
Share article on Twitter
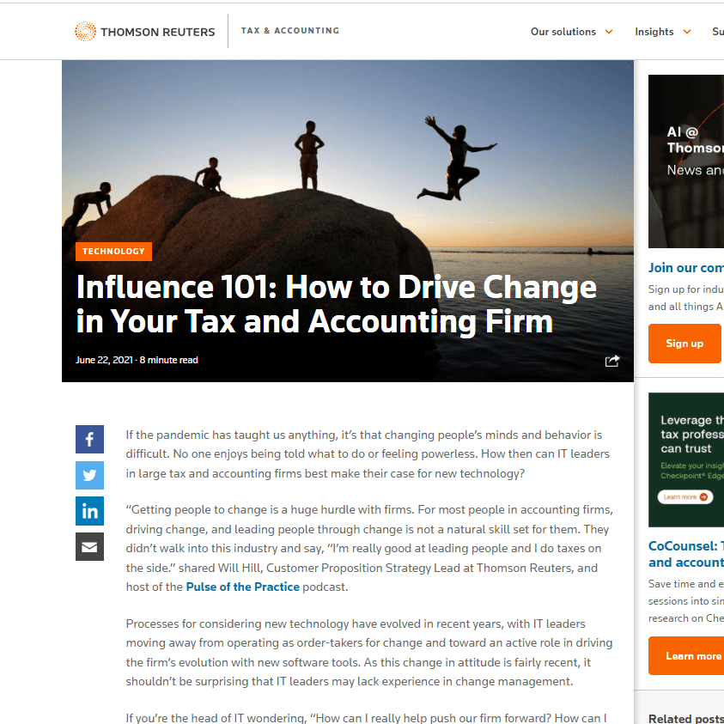[89, 475]
